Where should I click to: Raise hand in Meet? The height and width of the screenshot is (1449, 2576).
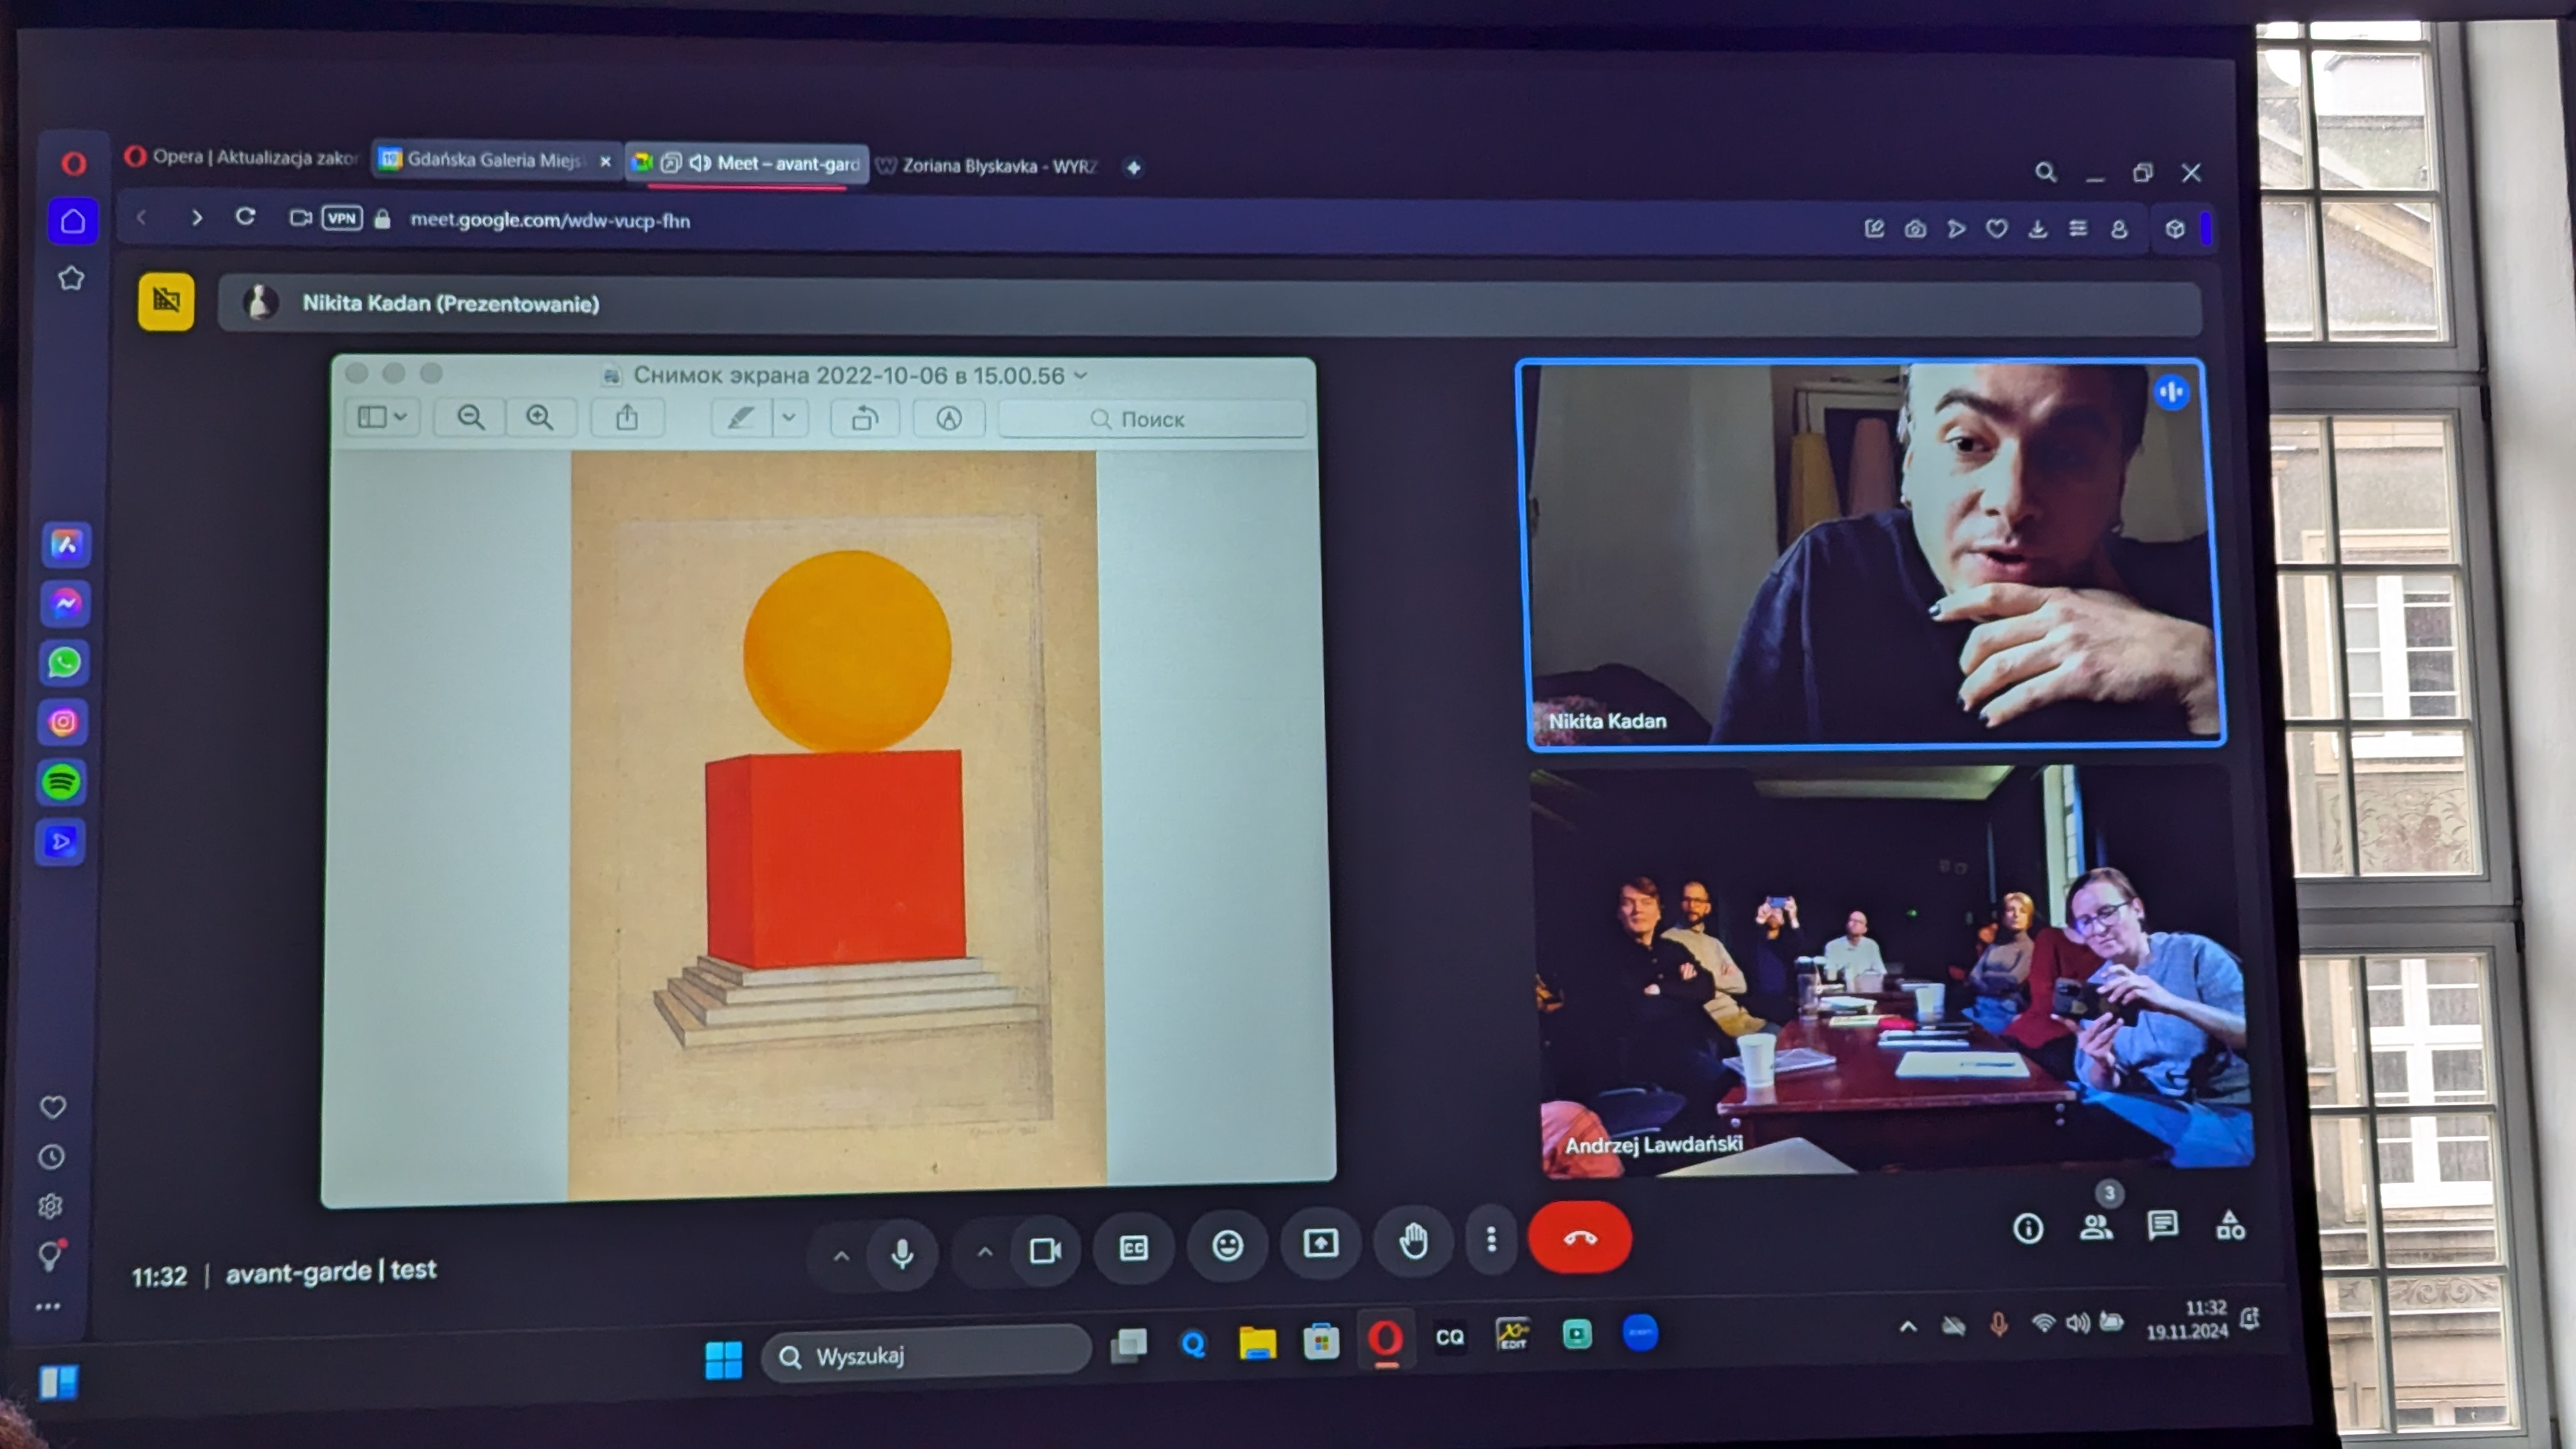click(x=1413, y=1241)
